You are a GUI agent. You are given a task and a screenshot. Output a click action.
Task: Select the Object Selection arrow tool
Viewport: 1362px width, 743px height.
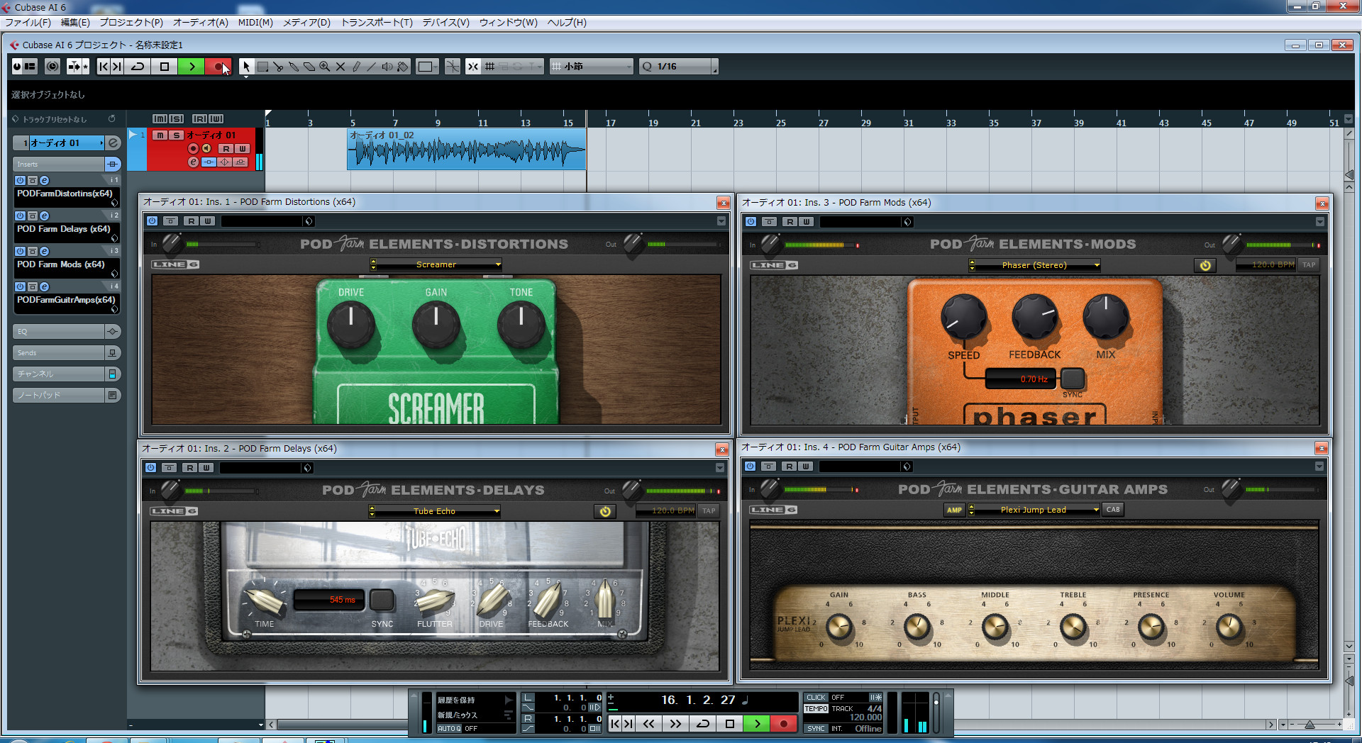coord(245,67)
